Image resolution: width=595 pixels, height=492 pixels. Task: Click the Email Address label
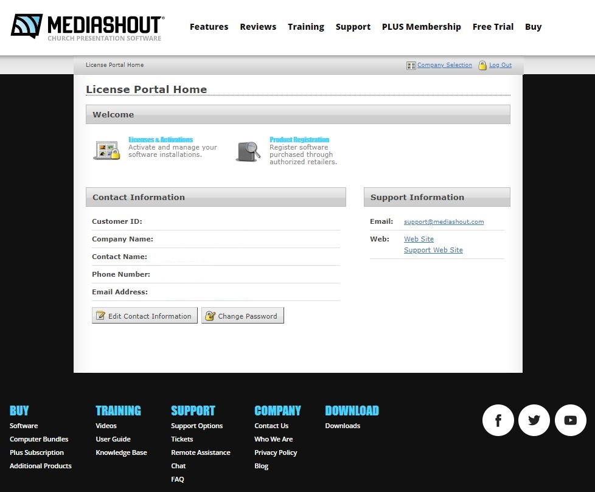click(x=119, y=292)
